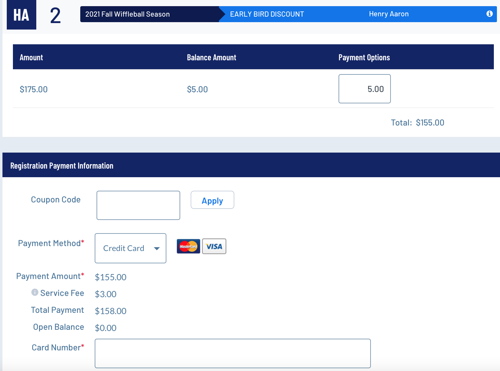The image size is (500, 371).
Task: Select the 5.00 Payment Options amount field
Action: 364,89
